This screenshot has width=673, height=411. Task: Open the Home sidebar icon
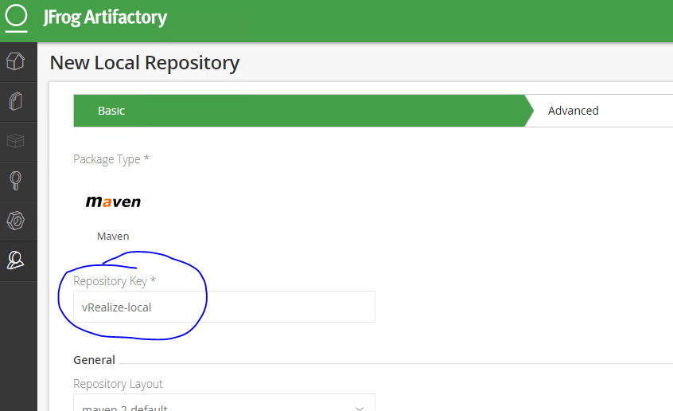click(x=15, y=61)
